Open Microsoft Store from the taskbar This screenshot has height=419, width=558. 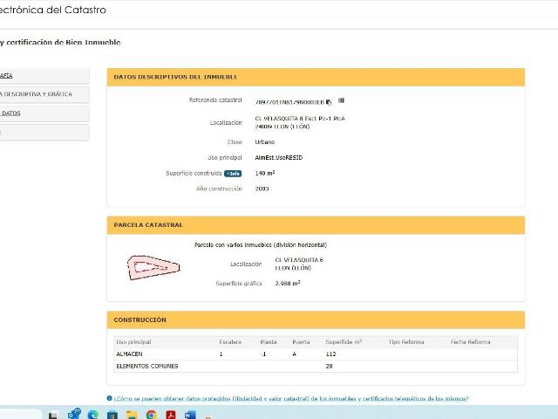(x=112, y=415)
